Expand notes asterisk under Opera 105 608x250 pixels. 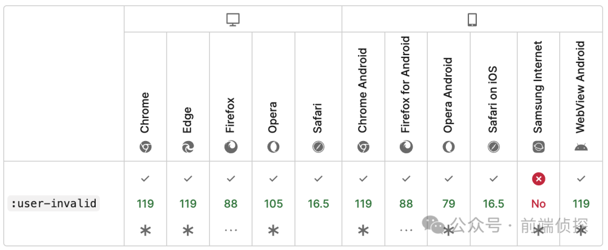pos(274,231)
